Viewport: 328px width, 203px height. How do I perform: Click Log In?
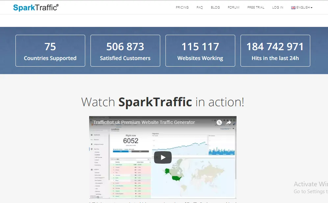click(278, 7)
